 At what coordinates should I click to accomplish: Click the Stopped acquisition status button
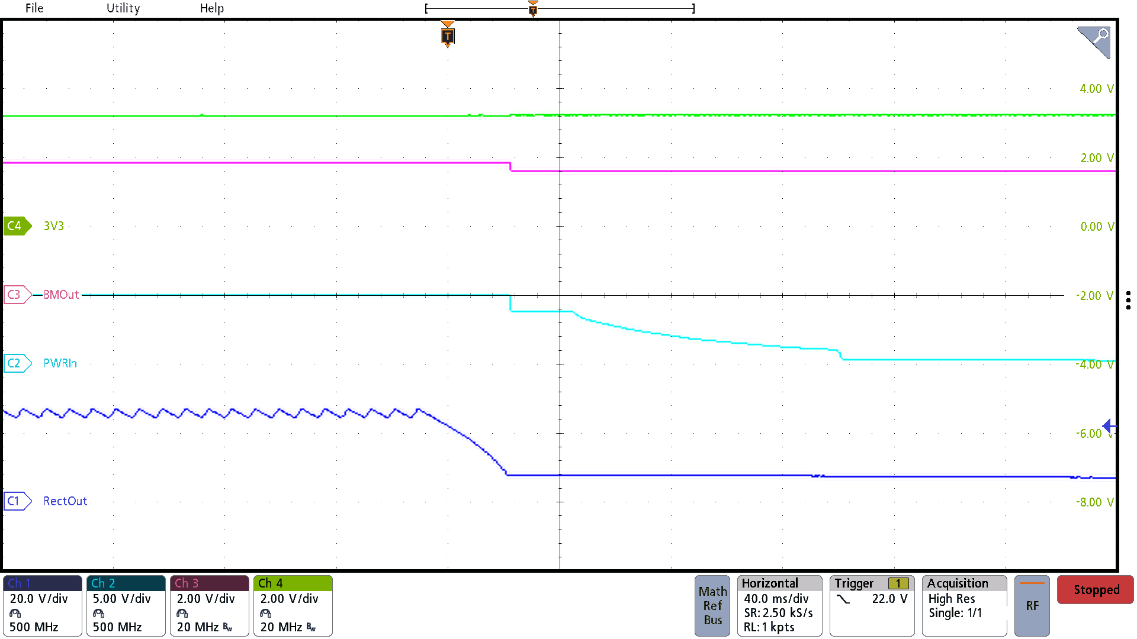coord(1095,589)
